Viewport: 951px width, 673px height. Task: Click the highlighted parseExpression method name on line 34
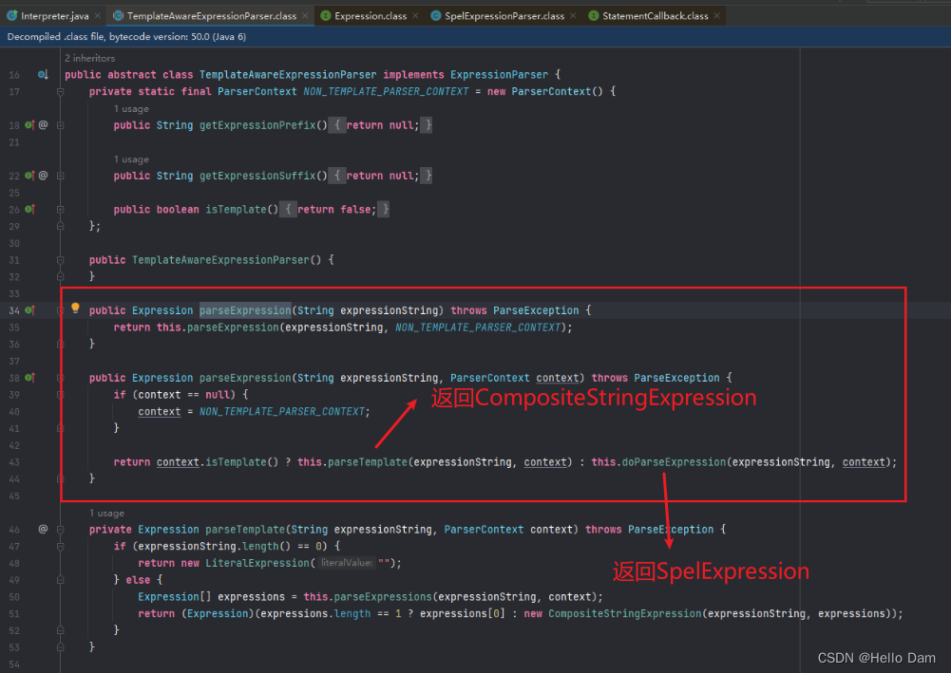245,310
